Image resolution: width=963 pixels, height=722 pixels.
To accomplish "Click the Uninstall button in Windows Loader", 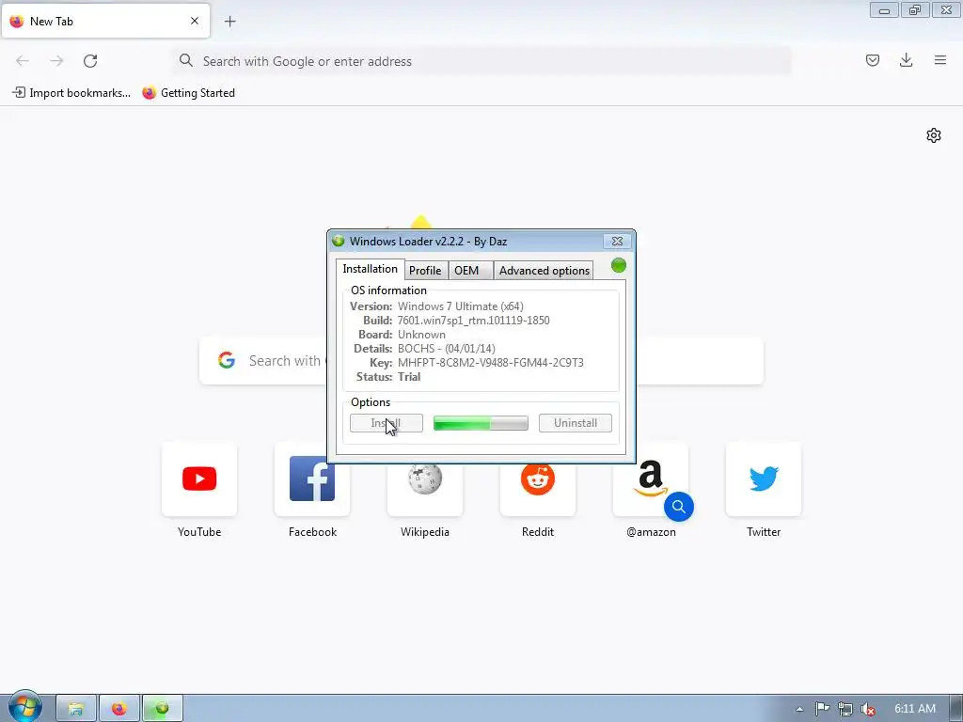I will pos(576,423).
